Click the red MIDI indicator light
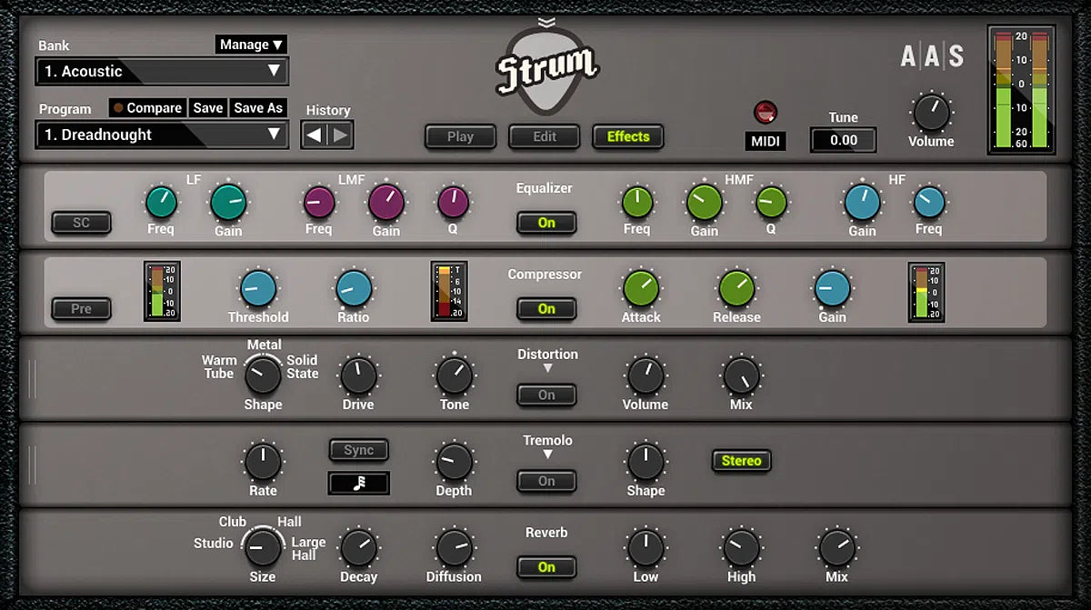Viewport: 1091px width, 610px height. click(766, 113)
